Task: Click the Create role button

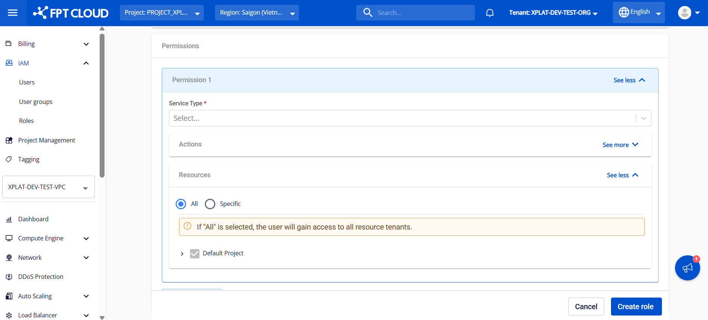Action: pos(636,307)
